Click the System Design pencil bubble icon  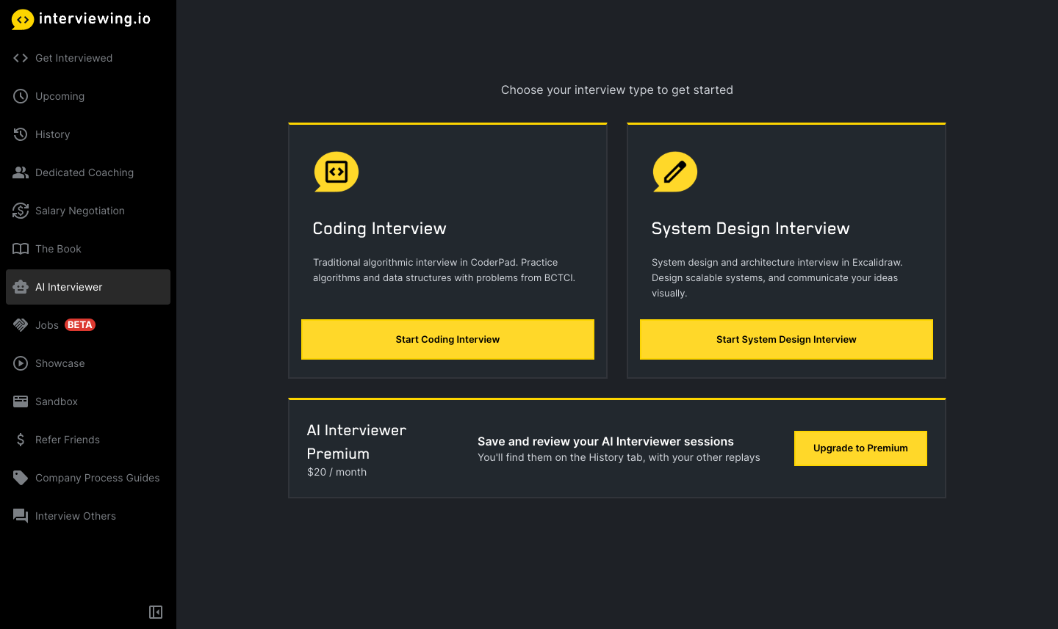[x=675, y=172]
